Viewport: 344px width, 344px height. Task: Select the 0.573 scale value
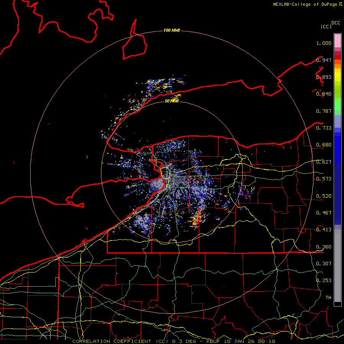pos(324,179)
